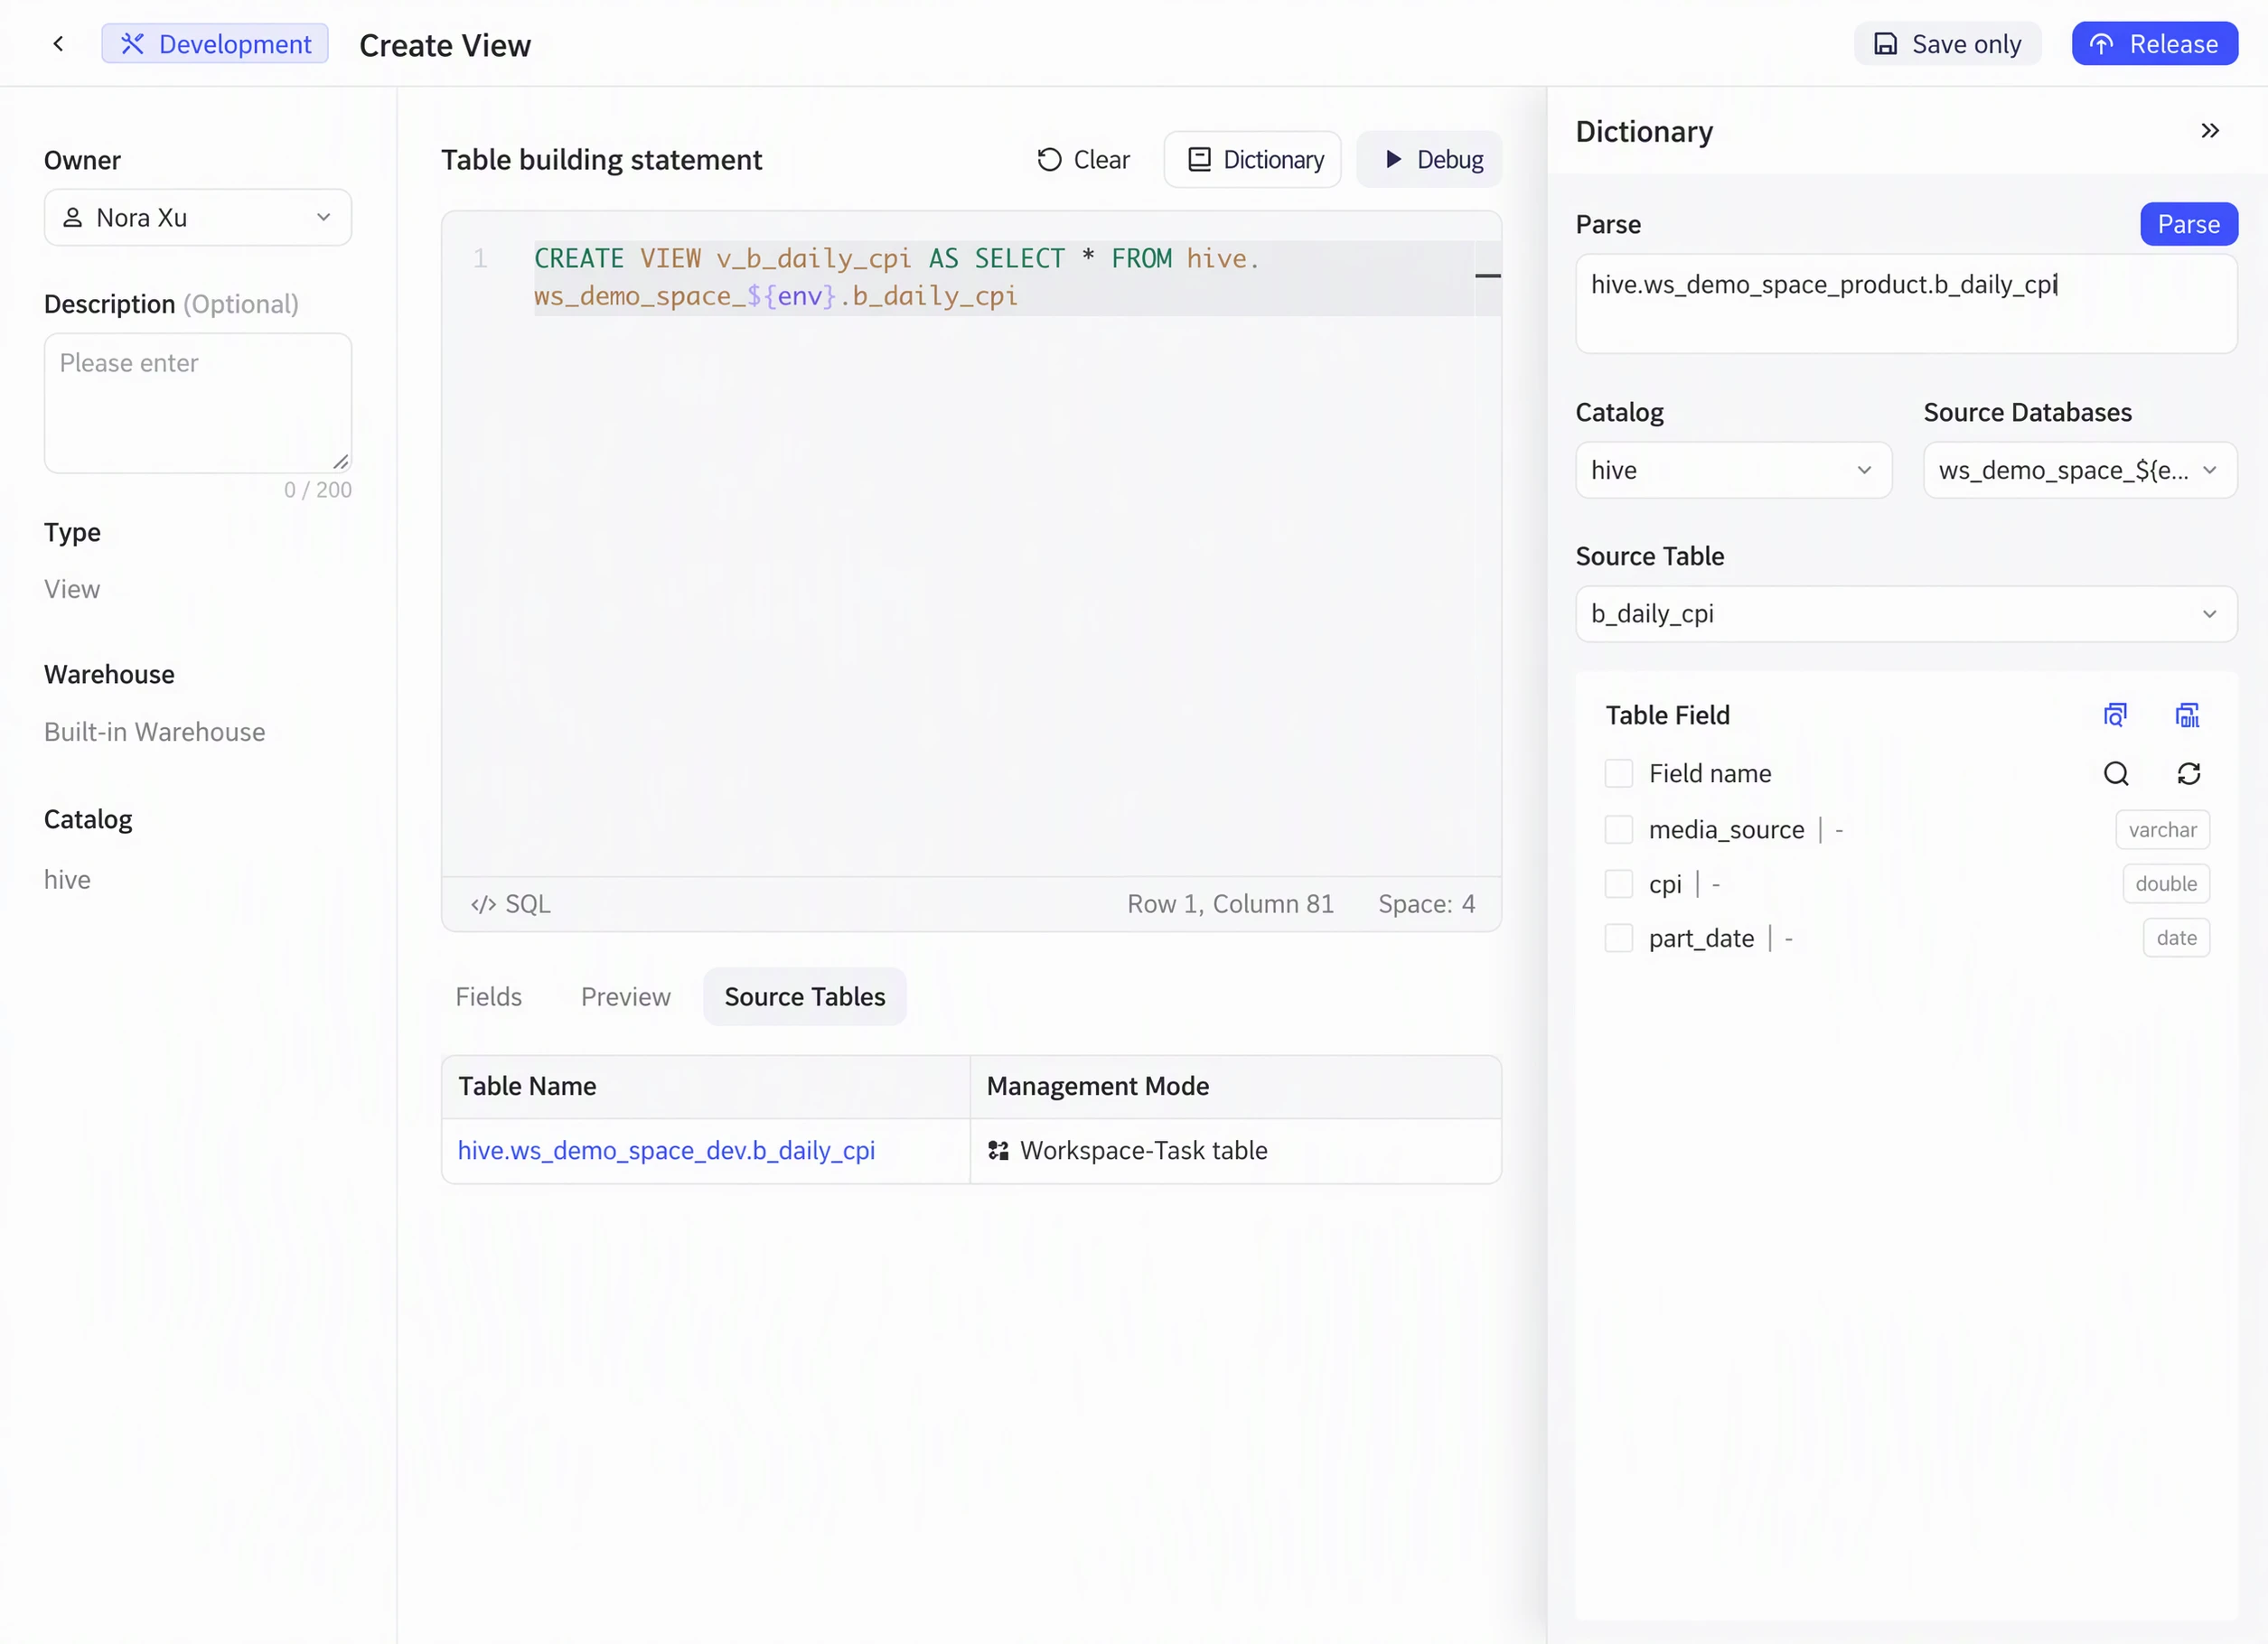Click the Development environment tag
This screenshot has height=1644, width=2268.
(x=215, y=44)
